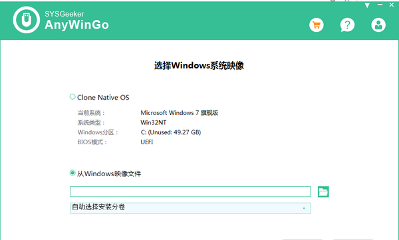
Task: Click the 当前系统 label
Action: [x=91, y=113]
